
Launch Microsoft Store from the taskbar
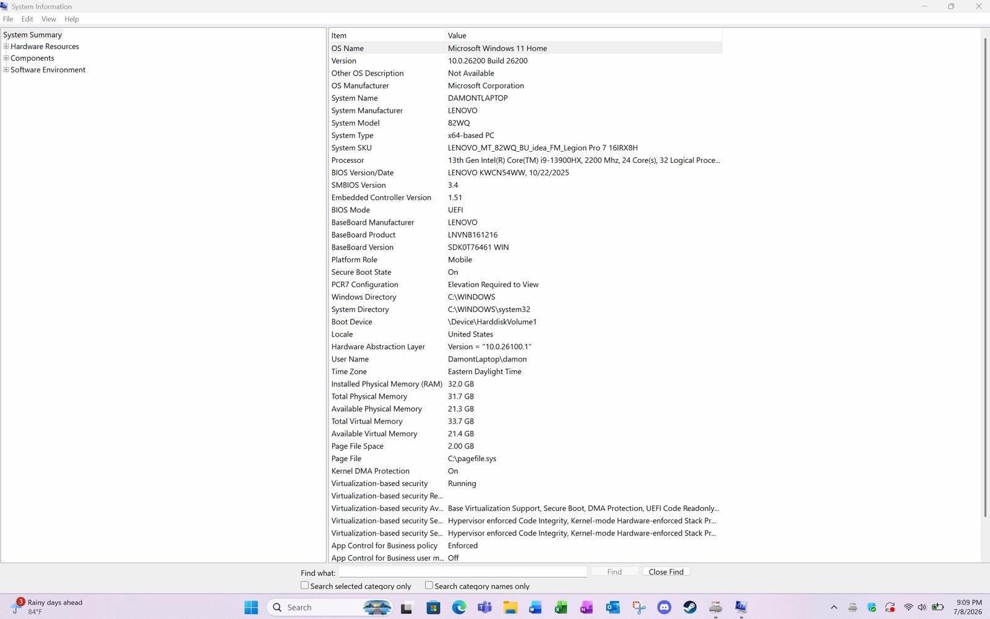coord(433,607)
